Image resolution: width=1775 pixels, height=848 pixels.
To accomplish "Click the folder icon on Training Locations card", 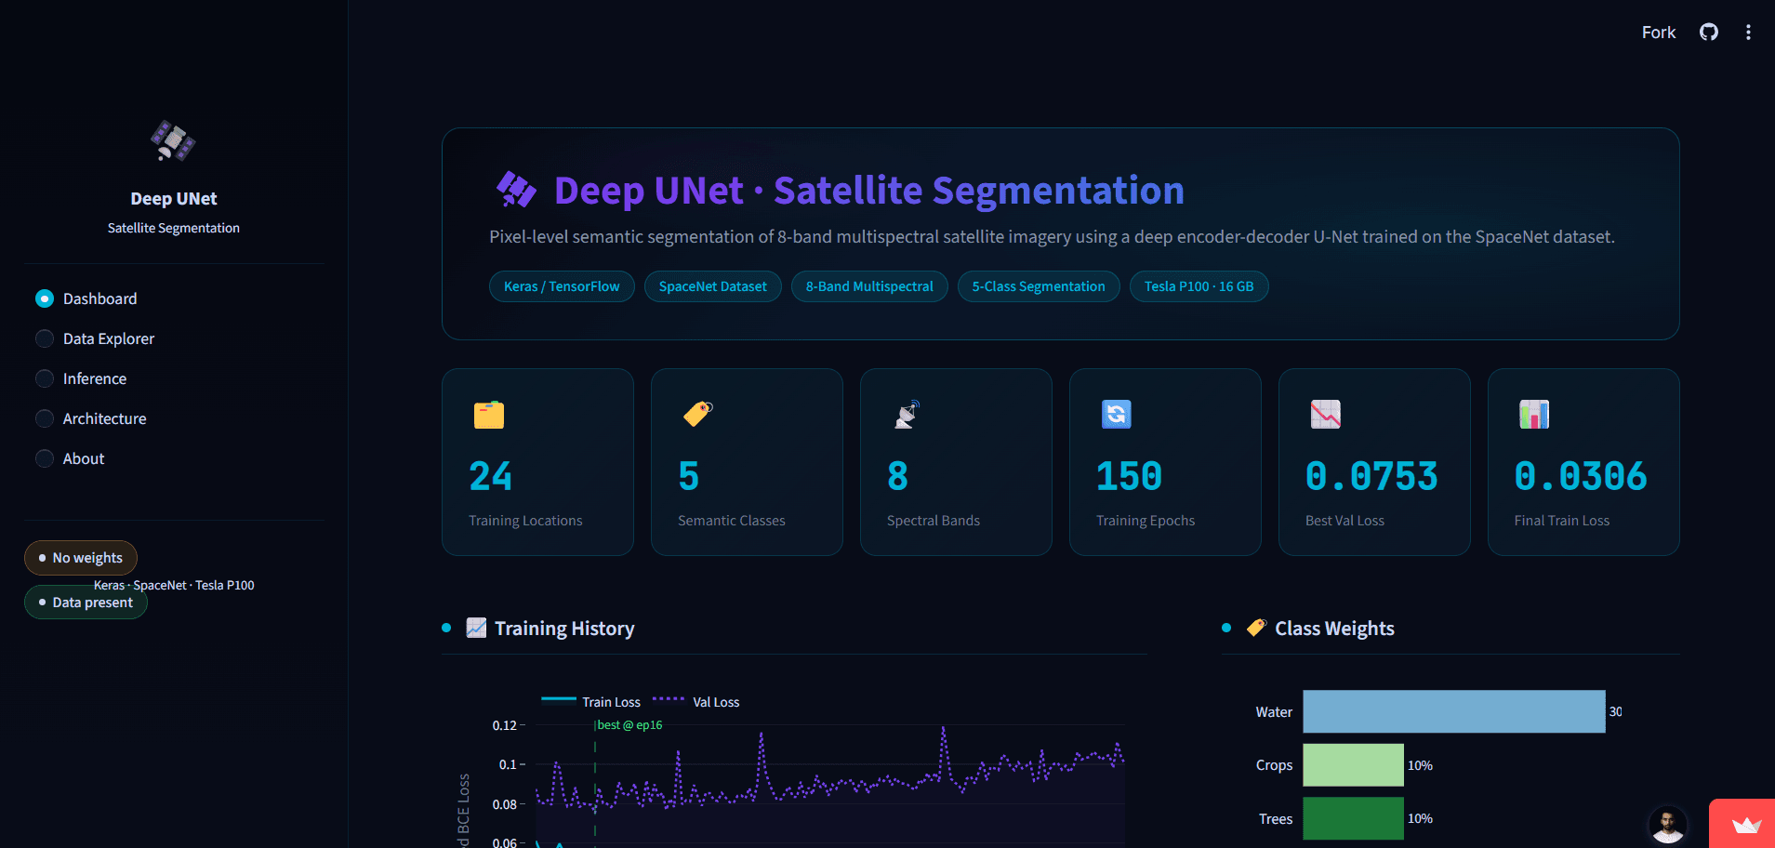I will tap(489, 414).
